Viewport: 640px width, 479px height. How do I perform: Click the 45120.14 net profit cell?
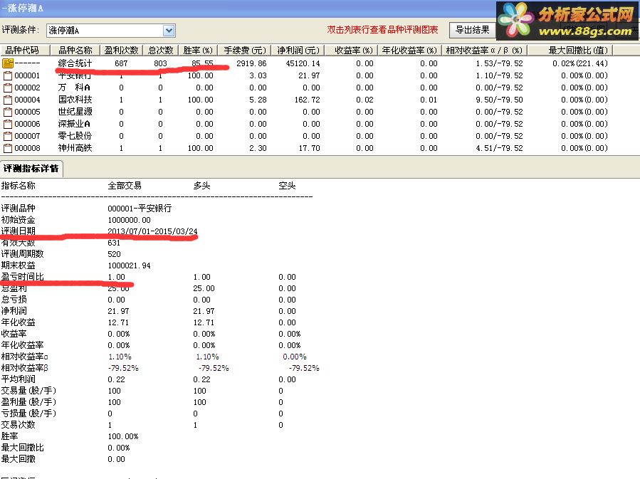(x=303, y=63)
